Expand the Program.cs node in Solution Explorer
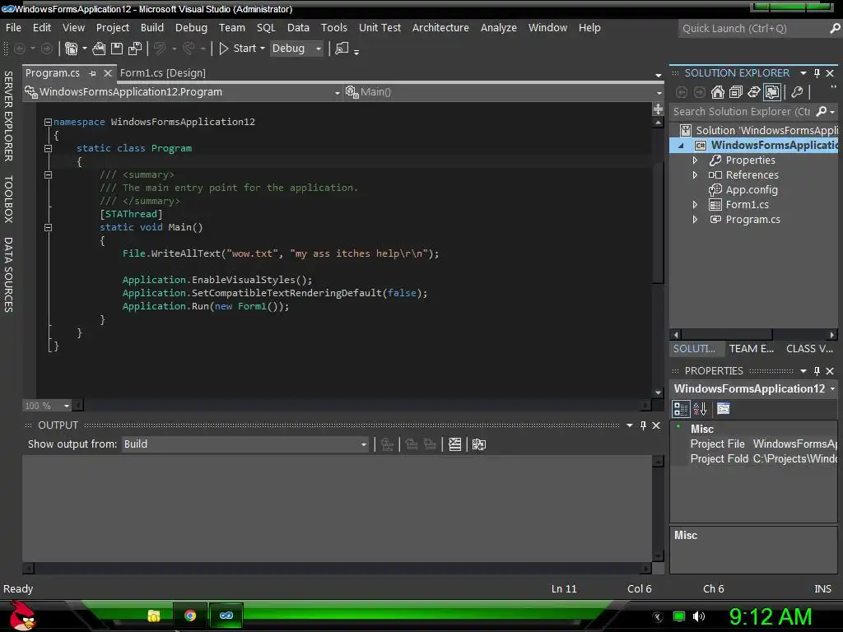Viewport: 843px width, 632px height. click(x=695, y=219)
